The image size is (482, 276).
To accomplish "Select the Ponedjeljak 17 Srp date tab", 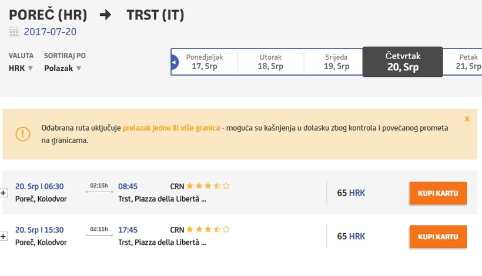I will [204, 62].
